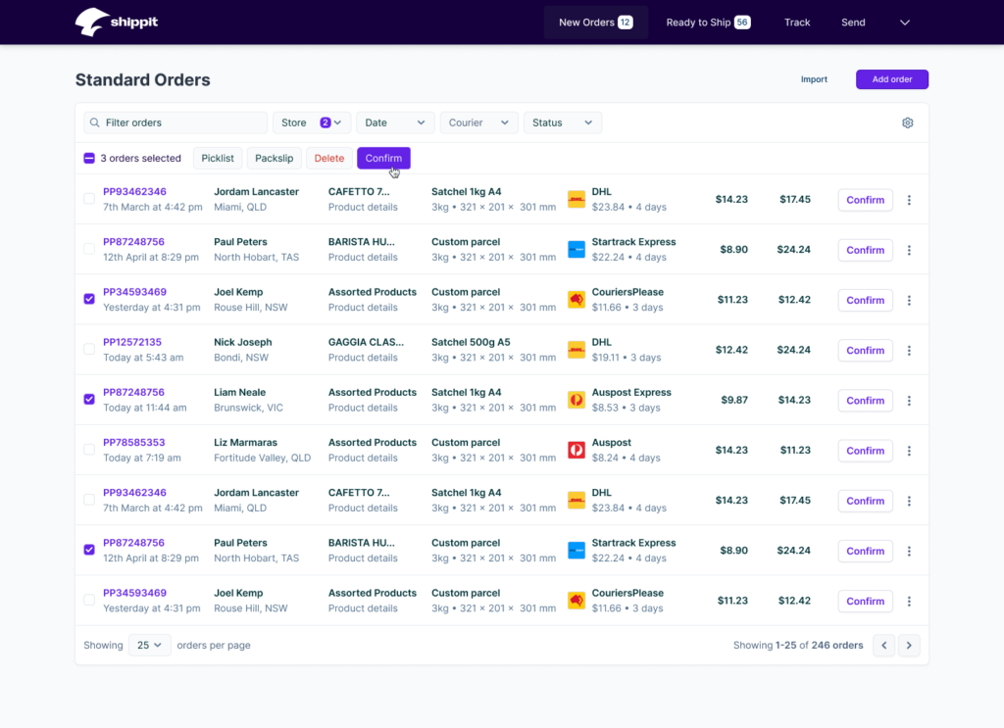Viewport: 1004px width, 728px height.
Task: Click the 'Standard Orders' page heading
Action: pyautogui.click(x=143, y=80)
